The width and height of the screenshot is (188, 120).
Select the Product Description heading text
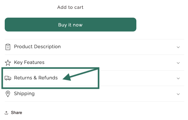pyautogui.click(x=37, y=47)
